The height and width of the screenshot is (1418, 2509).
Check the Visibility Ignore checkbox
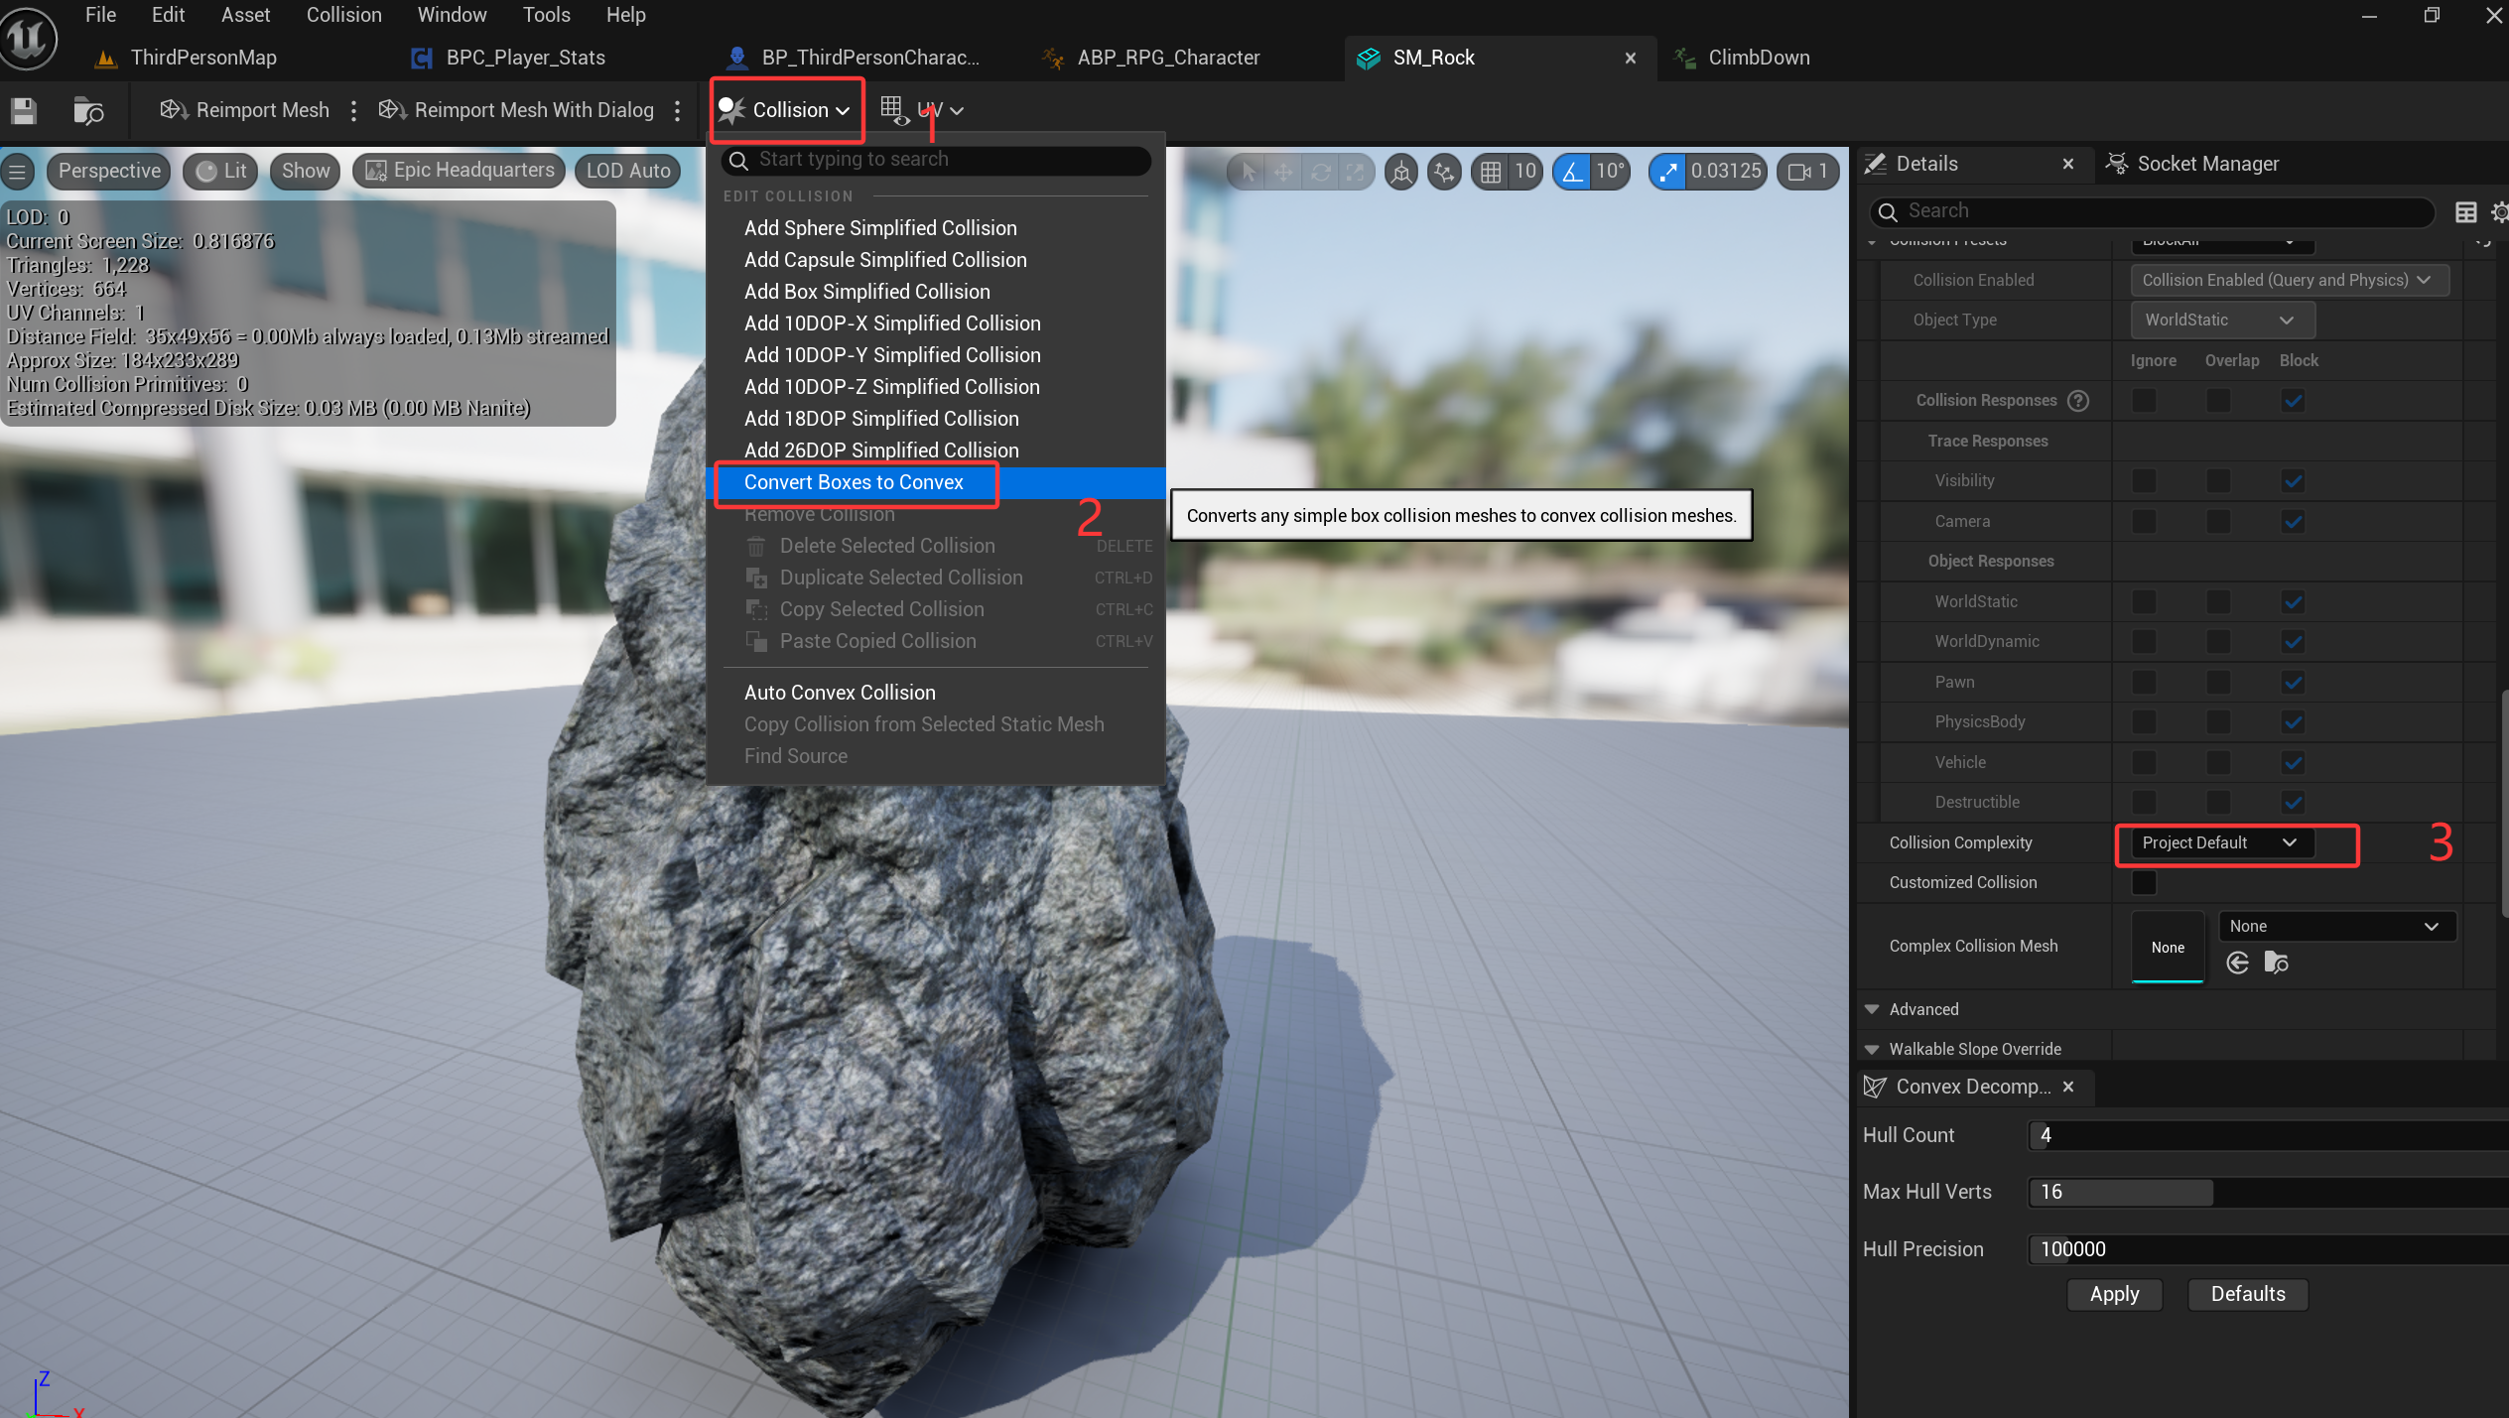(2144, 480)
